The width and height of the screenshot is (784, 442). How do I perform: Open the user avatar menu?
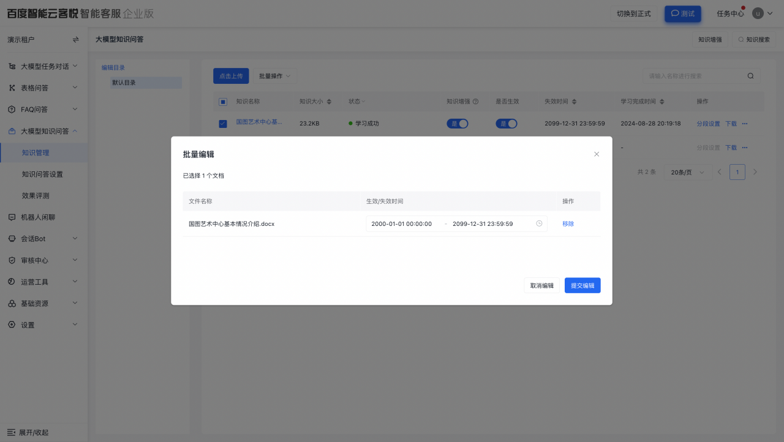pyautogui.click(x=762, y=13)
